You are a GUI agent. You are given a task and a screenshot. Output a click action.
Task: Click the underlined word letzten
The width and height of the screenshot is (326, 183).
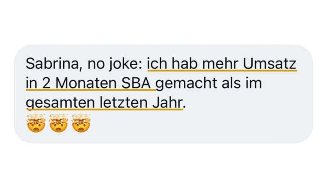coord(124,103)
